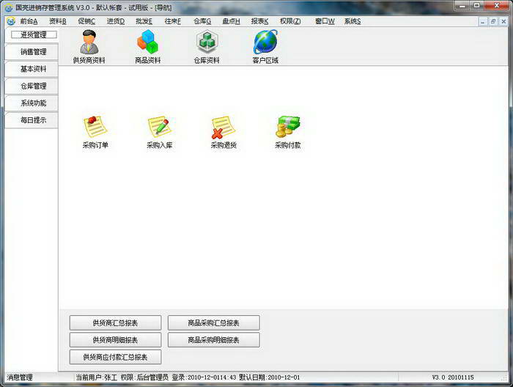Open the 仓库G menu
The height and width of the screenshot is (387, 513).
coord(202,21)
